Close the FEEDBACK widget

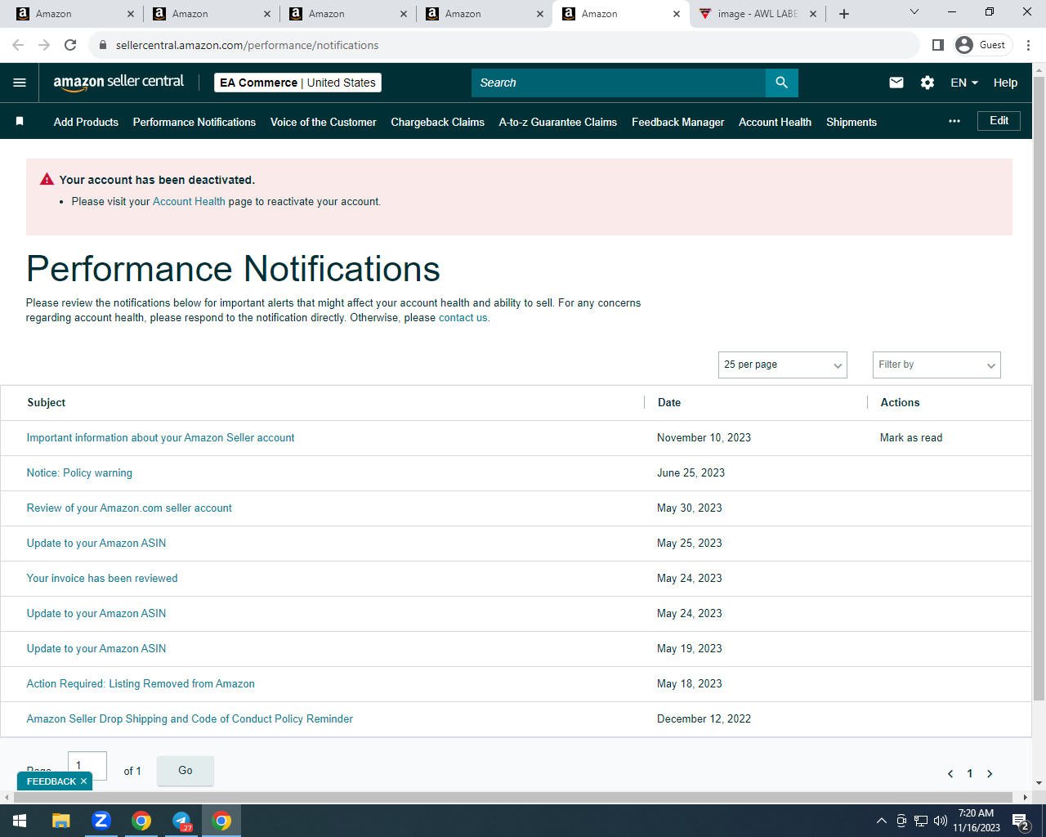tap(83, 781)
